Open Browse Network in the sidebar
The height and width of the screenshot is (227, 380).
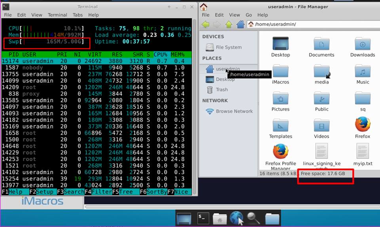click(234, 111)
